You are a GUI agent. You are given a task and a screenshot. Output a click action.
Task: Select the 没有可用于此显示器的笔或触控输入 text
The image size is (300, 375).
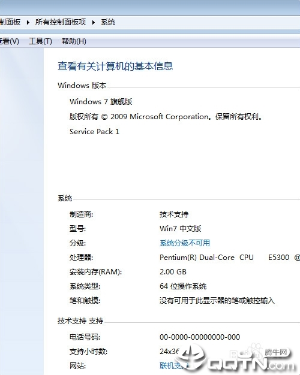[x=217, y=300]
